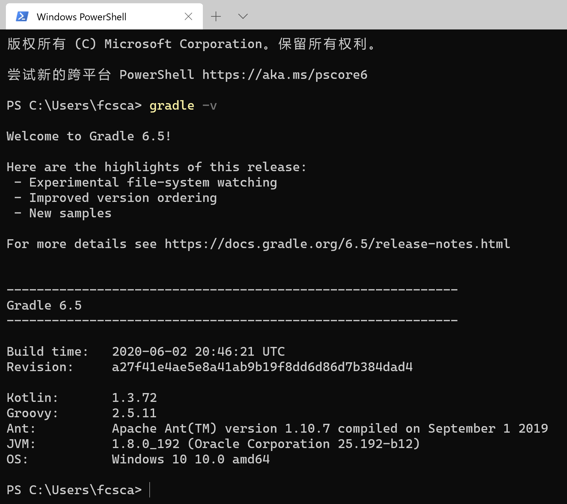Click the Apache Ant version line
This screenshot has height=504, width=567.
click(330, 429)
